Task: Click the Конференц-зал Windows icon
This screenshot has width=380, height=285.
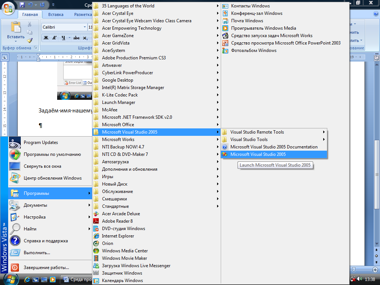Action: (225, 13)
